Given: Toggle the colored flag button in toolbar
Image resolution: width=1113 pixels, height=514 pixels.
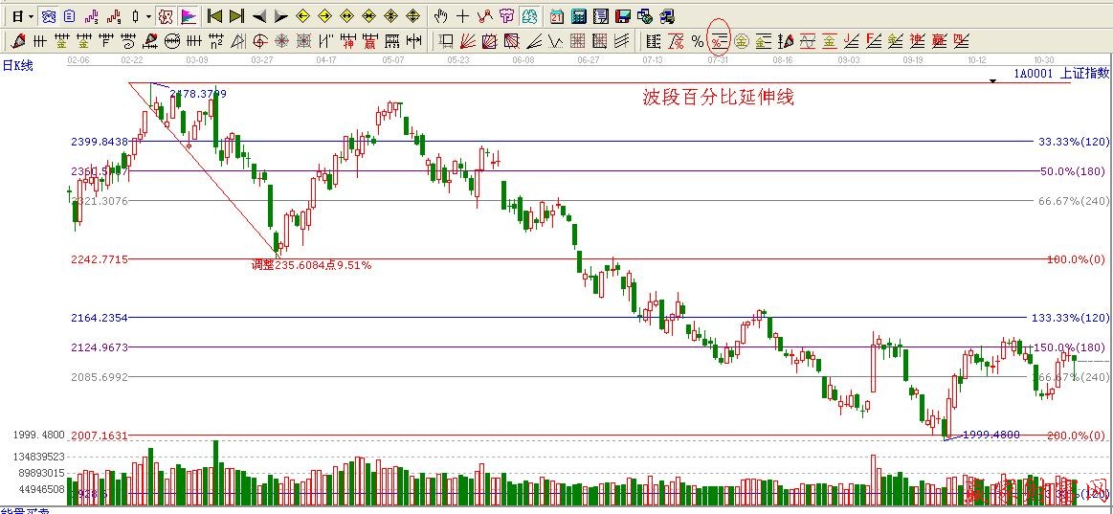Looking at the screenshot, I should click(x=189, y=16).
